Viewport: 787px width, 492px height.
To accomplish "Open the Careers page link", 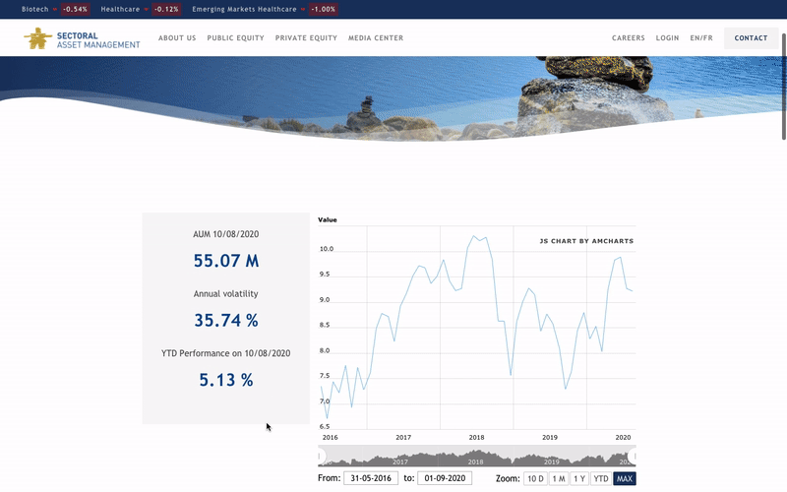I will [x=629, y=38].
